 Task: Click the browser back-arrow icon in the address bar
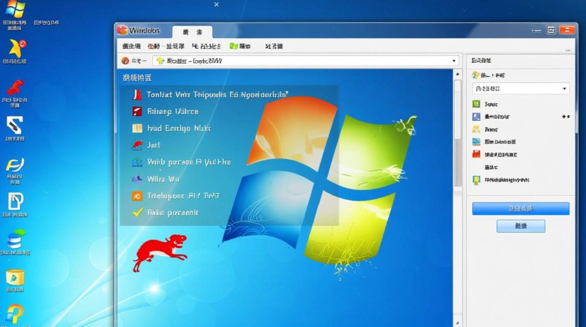point(124,61)
